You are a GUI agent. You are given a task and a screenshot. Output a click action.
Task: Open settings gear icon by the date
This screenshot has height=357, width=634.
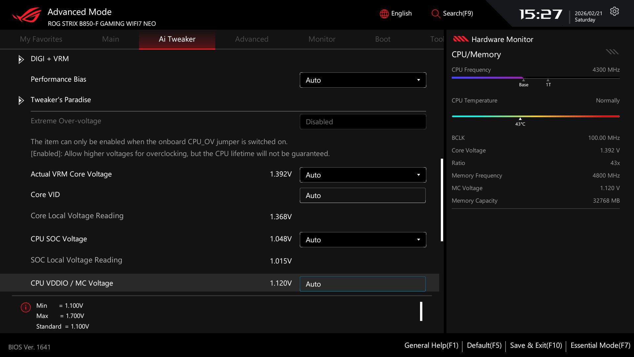(x=614, y=12)
